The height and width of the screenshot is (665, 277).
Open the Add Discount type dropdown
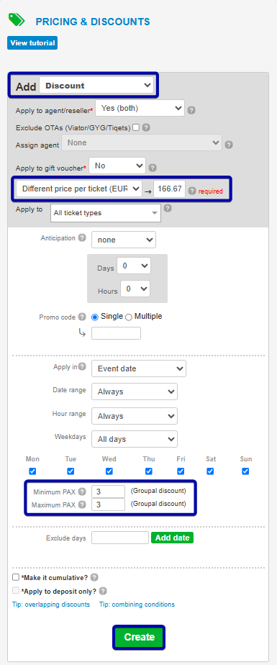[x=96, y=85]
